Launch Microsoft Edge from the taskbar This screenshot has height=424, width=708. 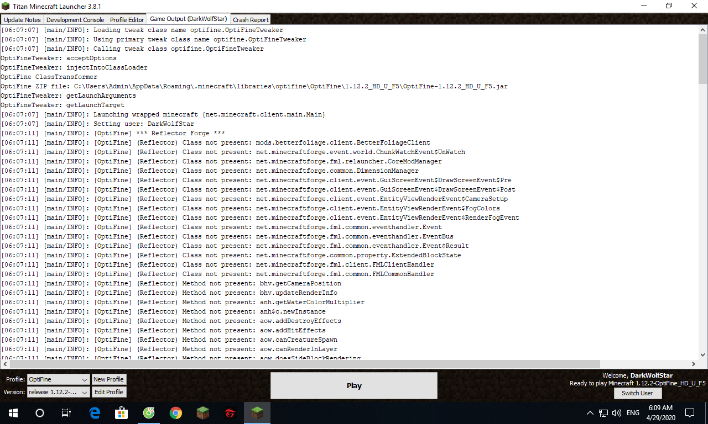pyautogui.click(x=95, y=412)
